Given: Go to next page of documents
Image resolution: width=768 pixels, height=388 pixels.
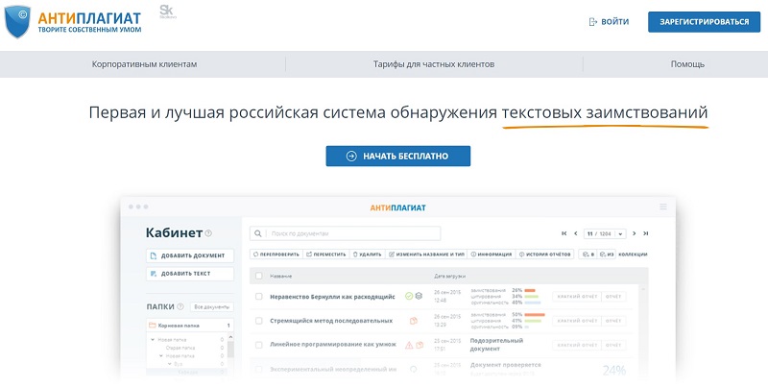Looking at the screenshot, I should pos(635,233).
